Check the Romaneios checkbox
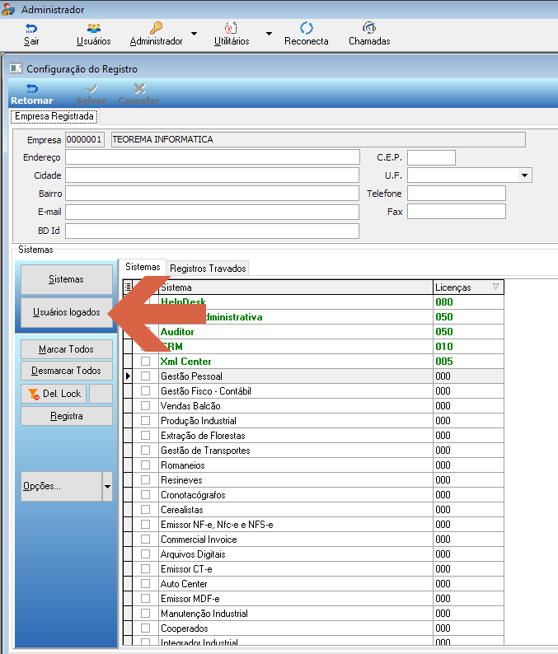 pos(145,465)
